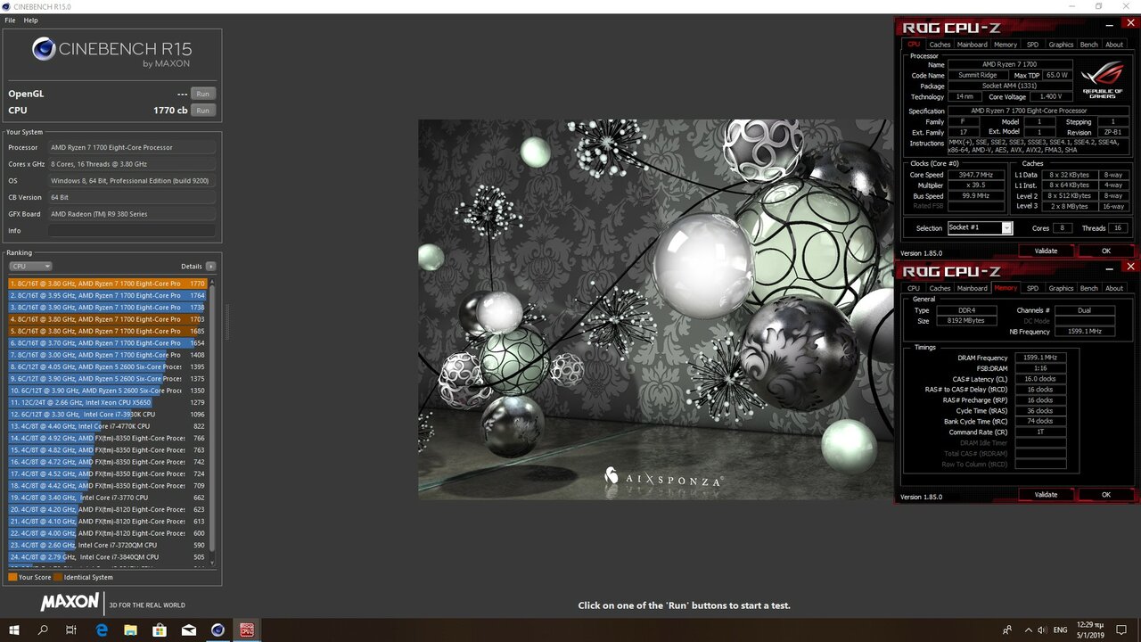Open the File menu in Cinebench
The image size is (1141, 642).
pos(10,20)
